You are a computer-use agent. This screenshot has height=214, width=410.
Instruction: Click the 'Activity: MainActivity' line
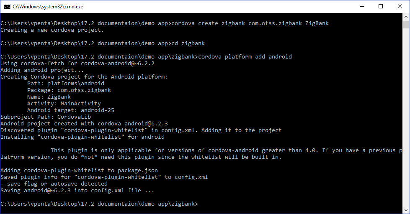64,104
